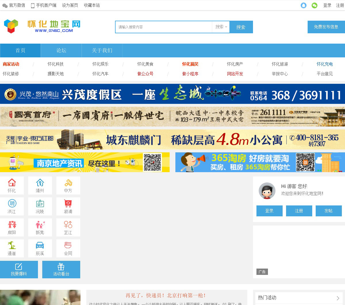Click the 举报中心 link
This screenshot has height=305, width=345.
[x=280, y=74]
